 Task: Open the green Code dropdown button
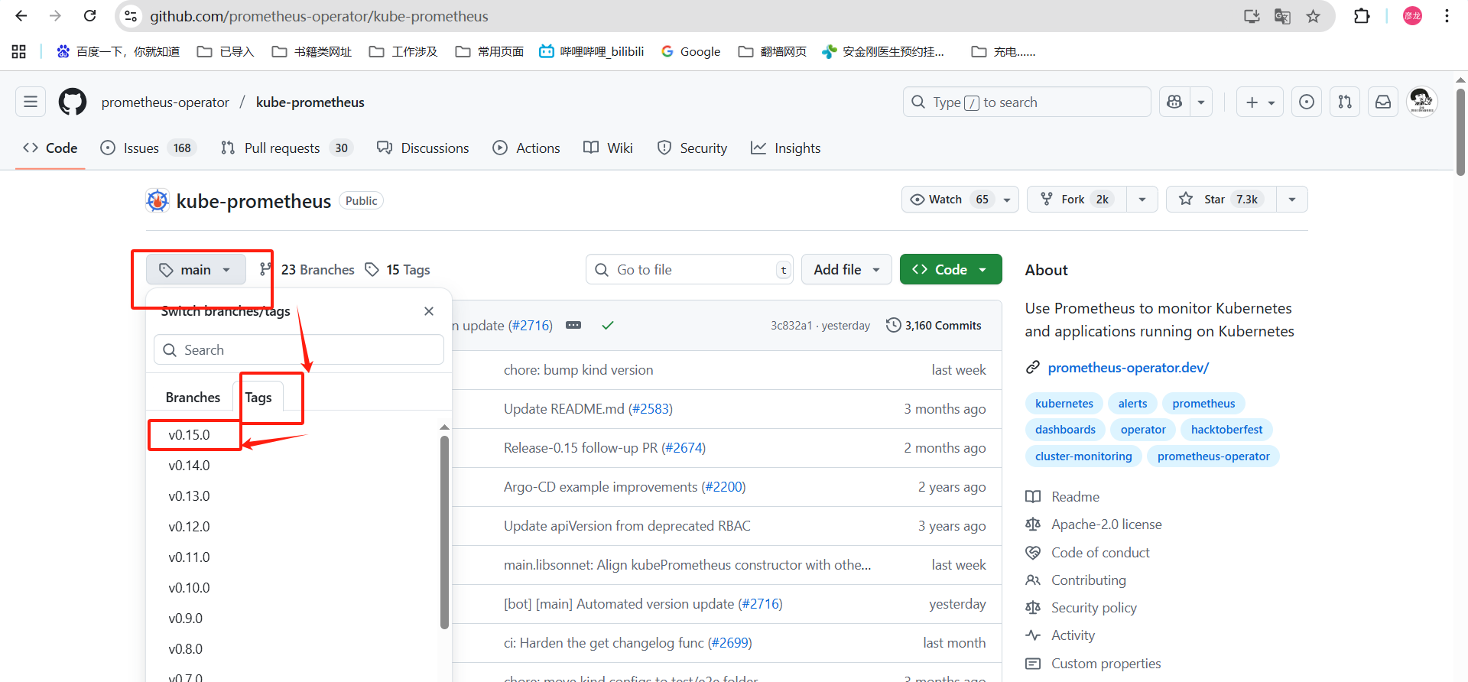tap(950, 270)
